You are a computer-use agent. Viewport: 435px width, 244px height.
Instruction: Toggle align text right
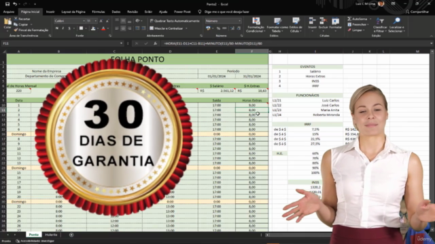point(129,28)
